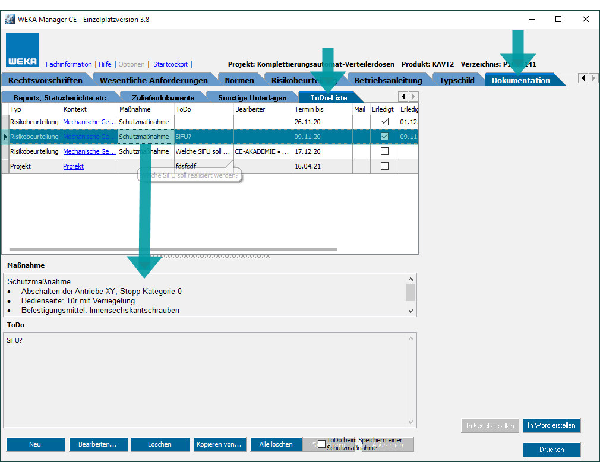Click the In Word erstellen button
600x462 pixels.
click(551, 426)
